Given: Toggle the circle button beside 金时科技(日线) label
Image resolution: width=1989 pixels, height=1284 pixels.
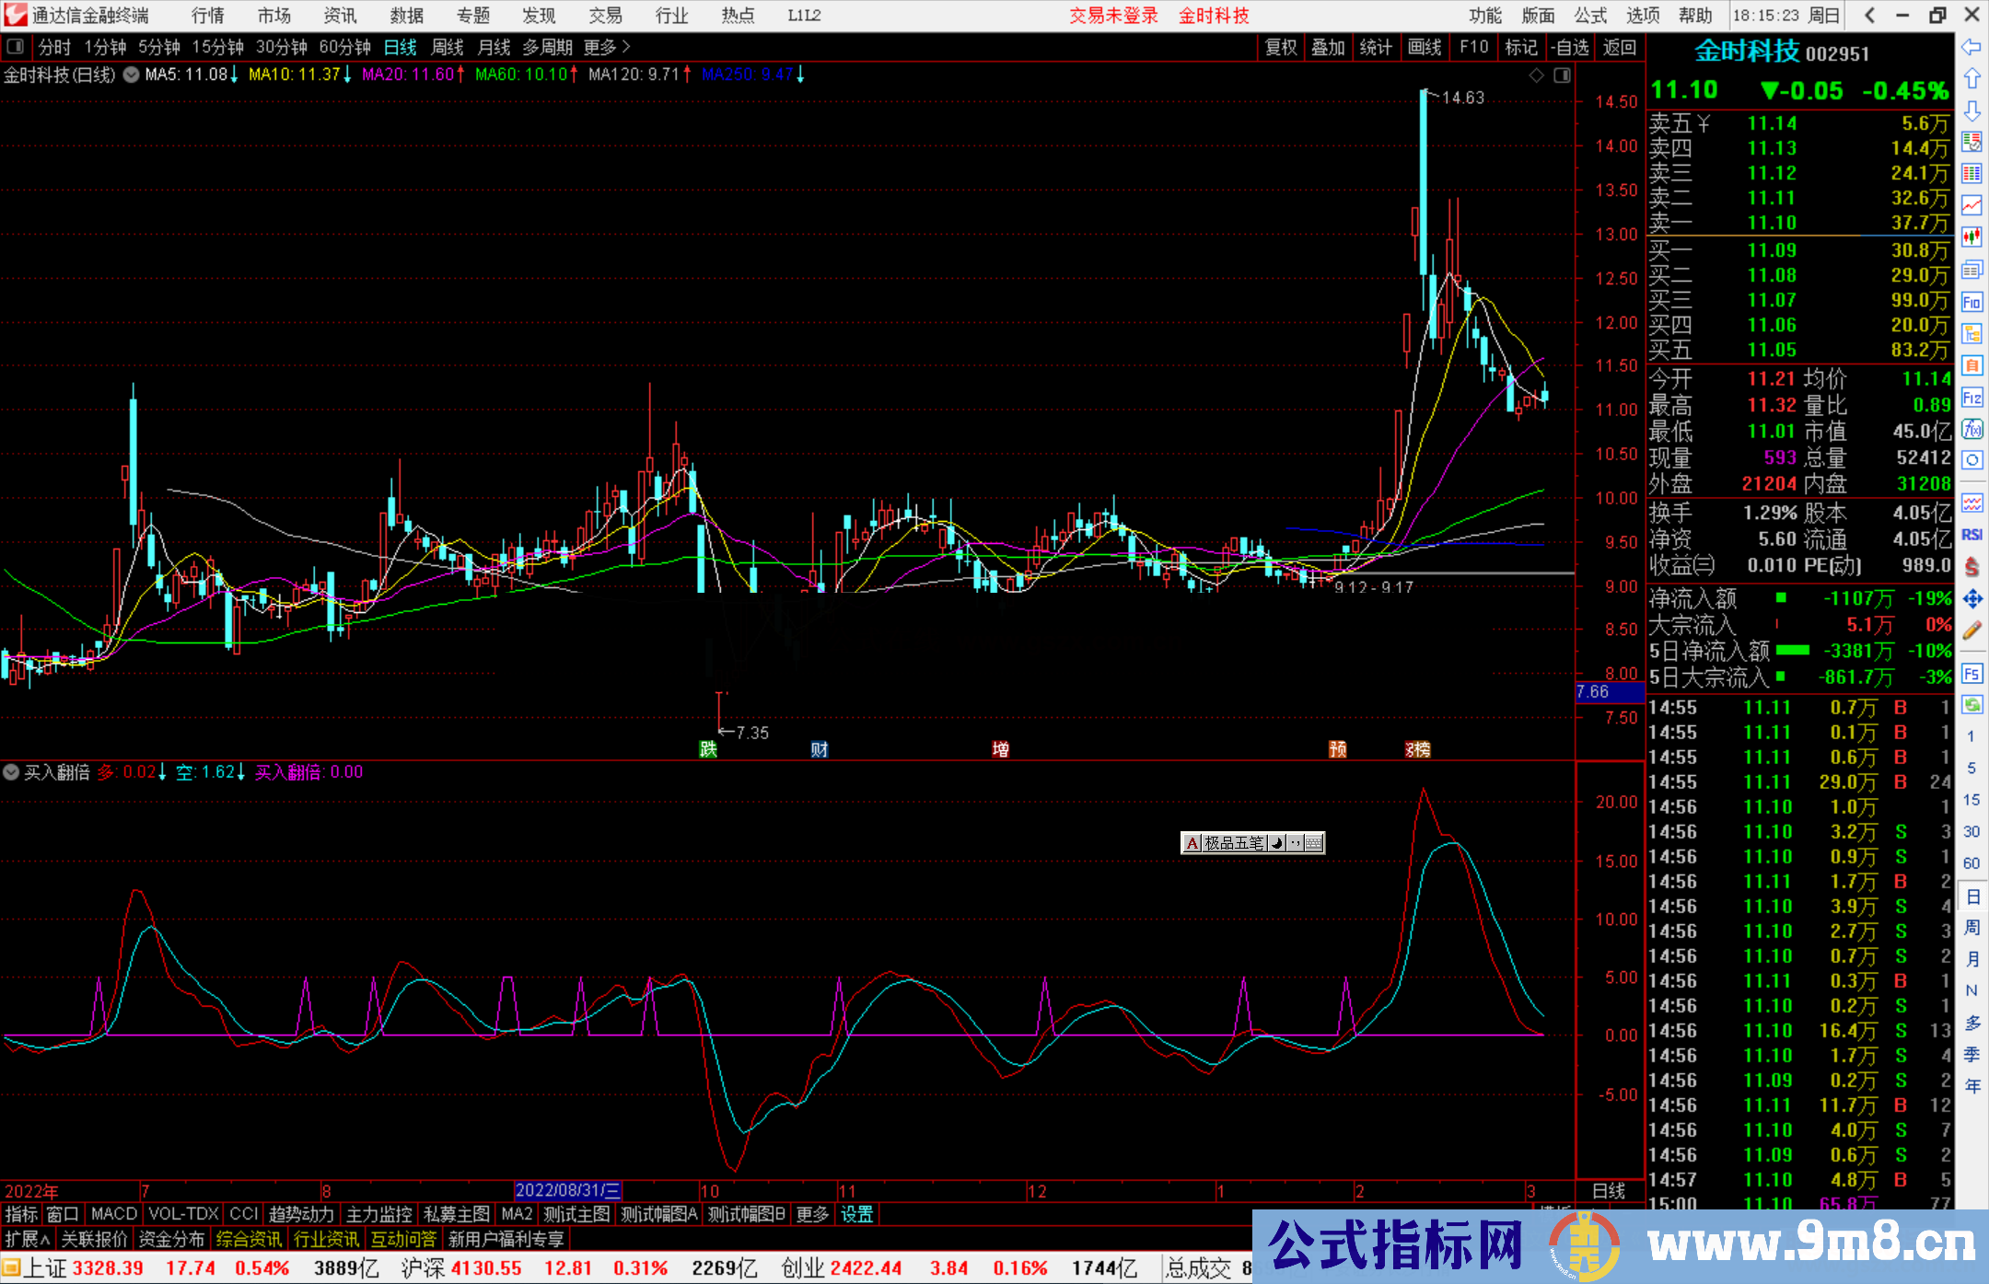Looking at the screenshot, I should 132,75.
